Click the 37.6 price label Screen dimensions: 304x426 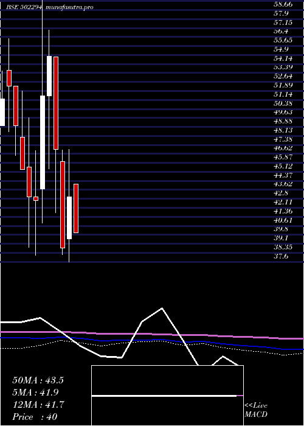click(281, 256)
